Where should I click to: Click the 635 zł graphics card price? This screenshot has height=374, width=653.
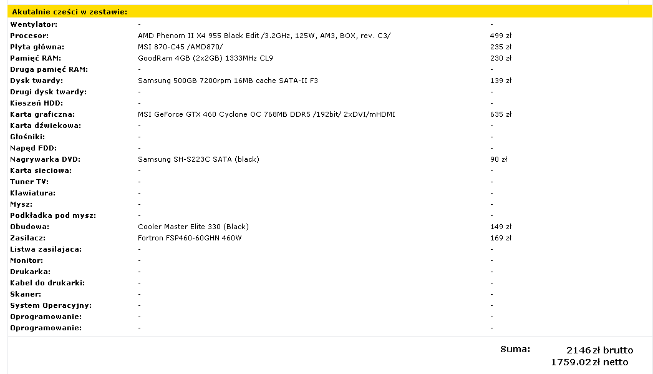coord(501,114)
